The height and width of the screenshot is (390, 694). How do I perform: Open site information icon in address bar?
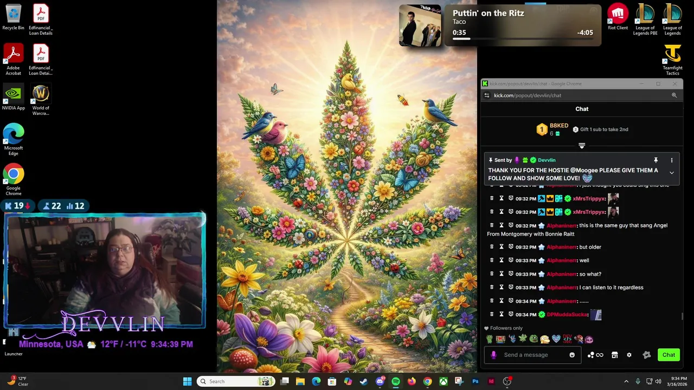coord(486,95)
